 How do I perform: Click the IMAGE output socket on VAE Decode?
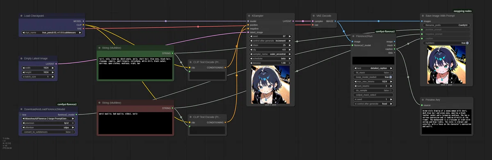click(x=336, y=21)
